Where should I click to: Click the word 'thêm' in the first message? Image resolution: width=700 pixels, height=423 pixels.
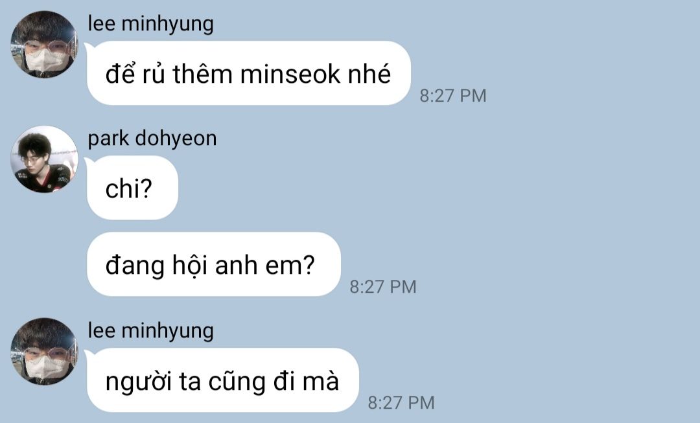[x=203, y=73]
